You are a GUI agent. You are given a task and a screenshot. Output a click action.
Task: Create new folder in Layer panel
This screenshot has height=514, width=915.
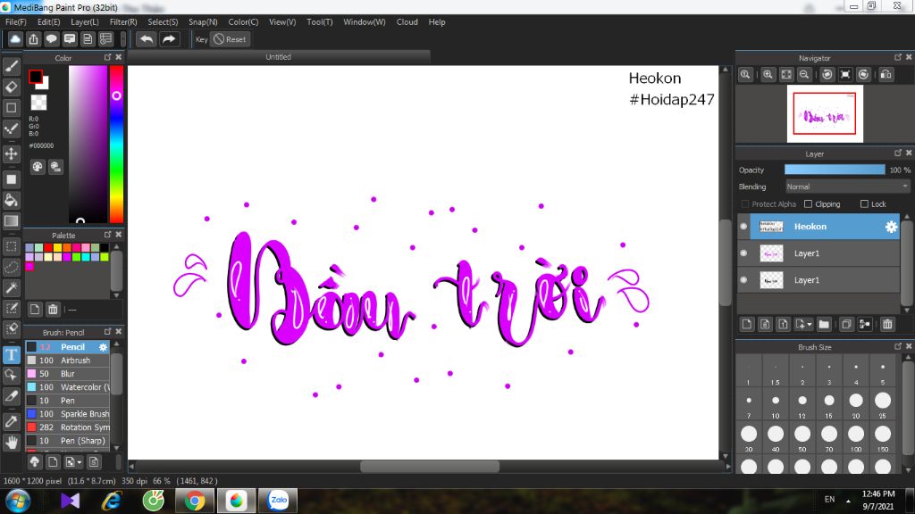pyautogui.click(x=824, y=324)
